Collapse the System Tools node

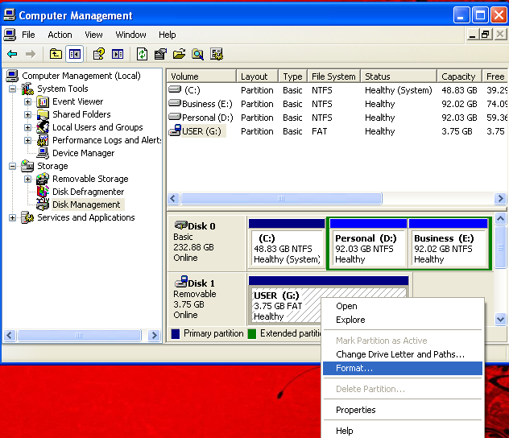point(12,89)
